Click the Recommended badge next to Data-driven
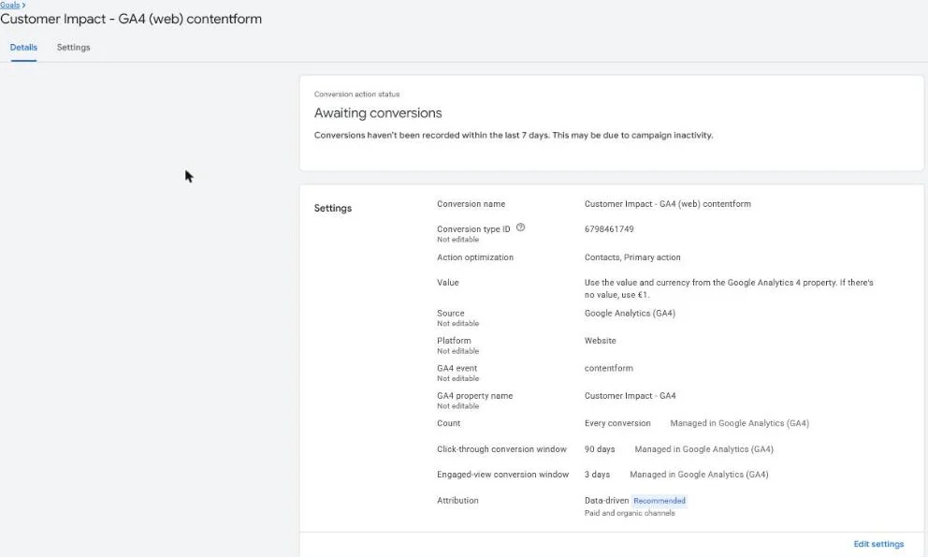The width and height of the screenshot is (928, 557). click(x=660, y=501)
